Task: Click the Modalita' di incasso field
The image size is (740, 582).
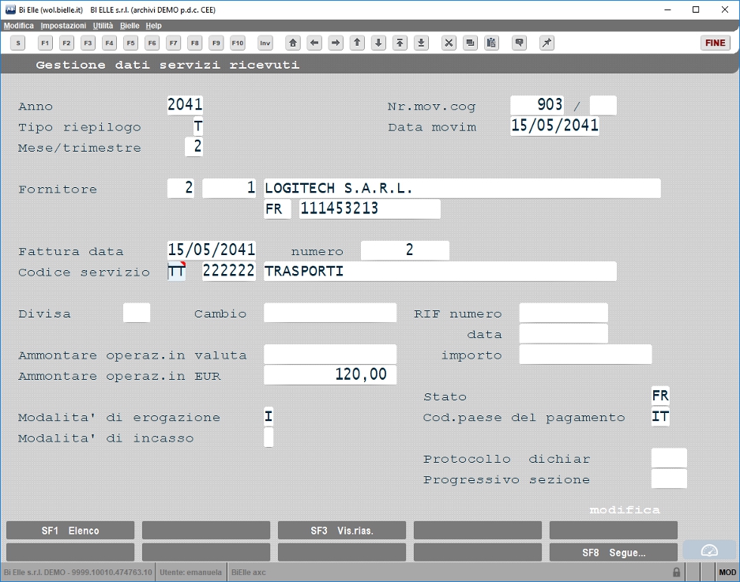Action: [269, 437]
